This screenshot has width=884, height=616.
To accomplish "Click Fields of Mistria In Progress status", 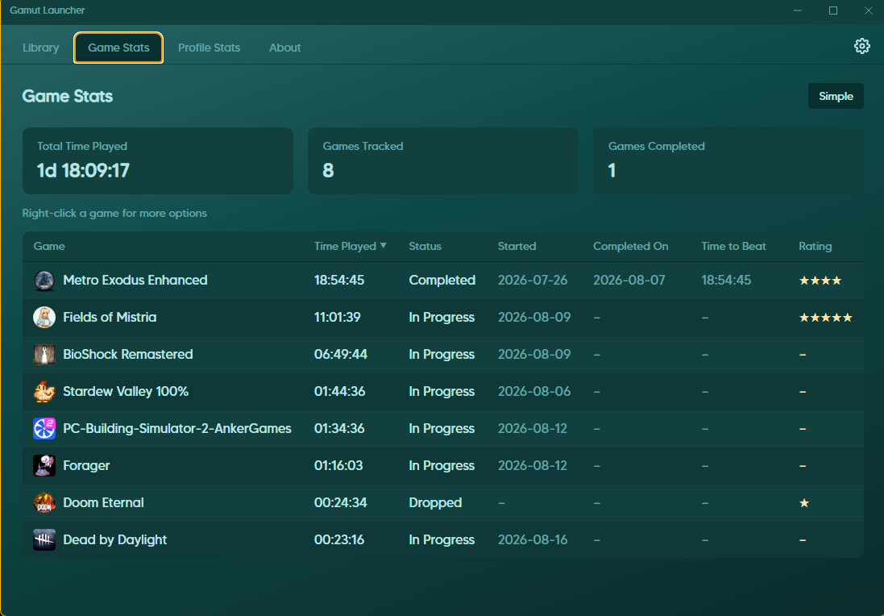I will coord(442,318).
